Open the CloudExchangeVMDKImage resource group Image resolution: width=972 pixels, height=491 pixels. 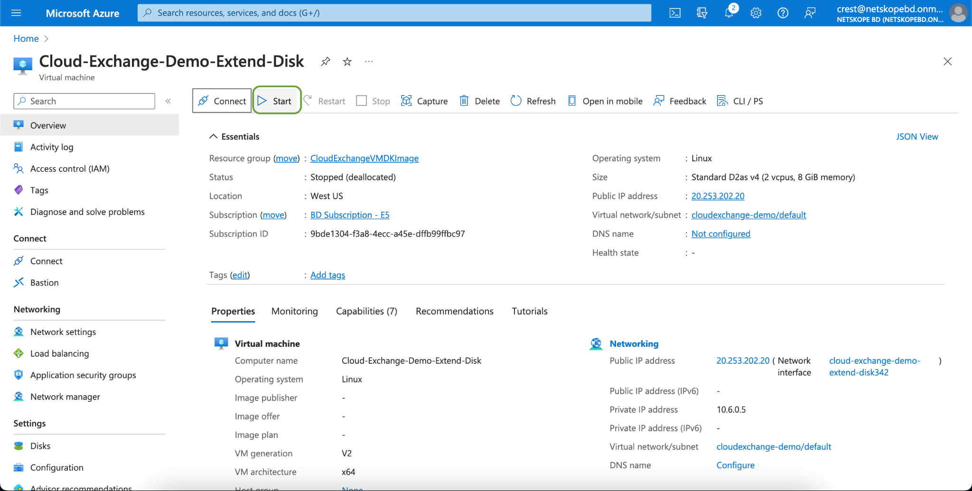[364, 158]
